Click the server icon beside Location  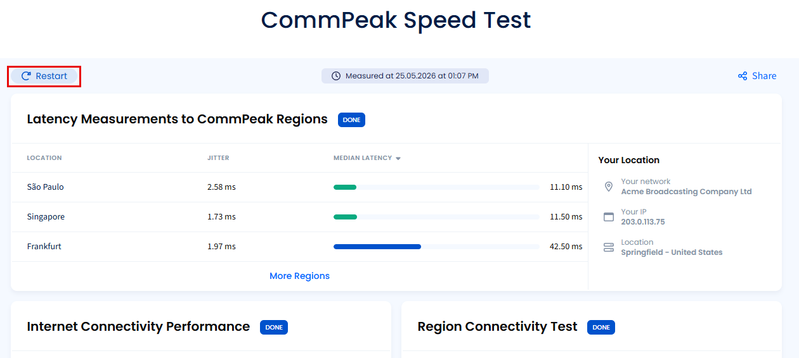[609, 247]
